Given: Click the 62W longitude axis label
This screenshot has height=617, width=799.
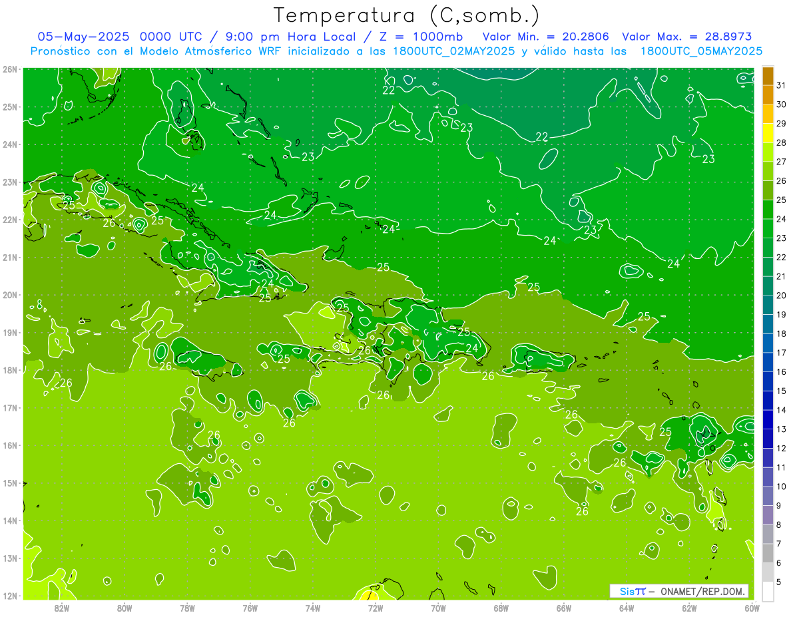Looking at the screenshot, I should pos(689,608).
